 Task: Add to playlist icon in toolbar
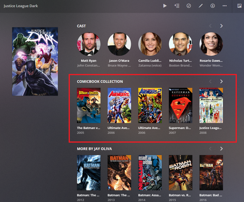pyautogui.click(x=177, y=6)
